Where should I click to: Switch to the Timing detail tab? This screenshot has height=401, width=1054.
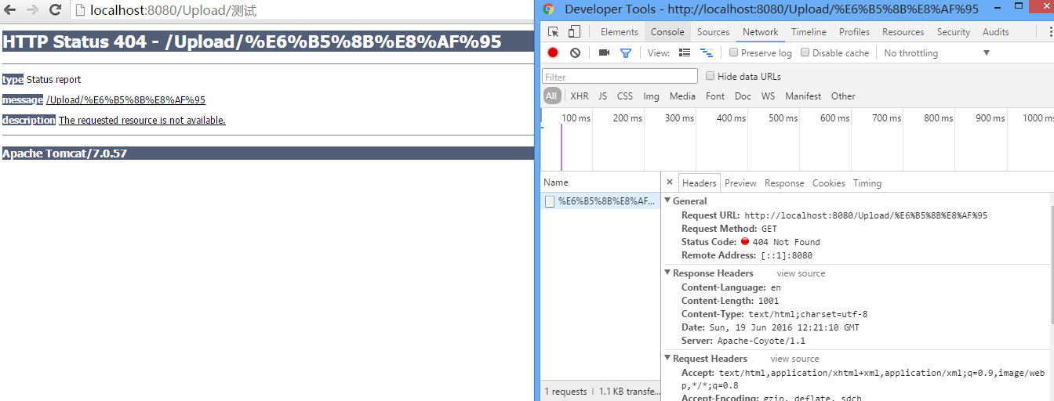[x=867, y=182]
